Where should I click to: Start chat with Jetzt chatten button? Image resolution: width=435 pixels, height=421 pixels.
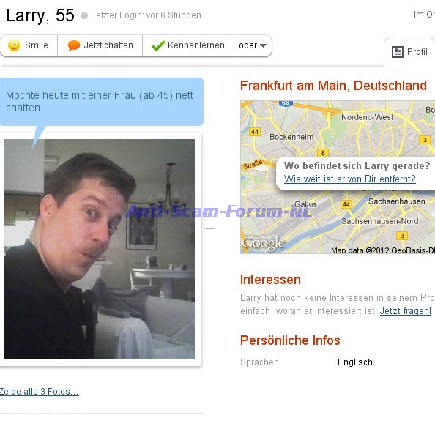point(100,45)
